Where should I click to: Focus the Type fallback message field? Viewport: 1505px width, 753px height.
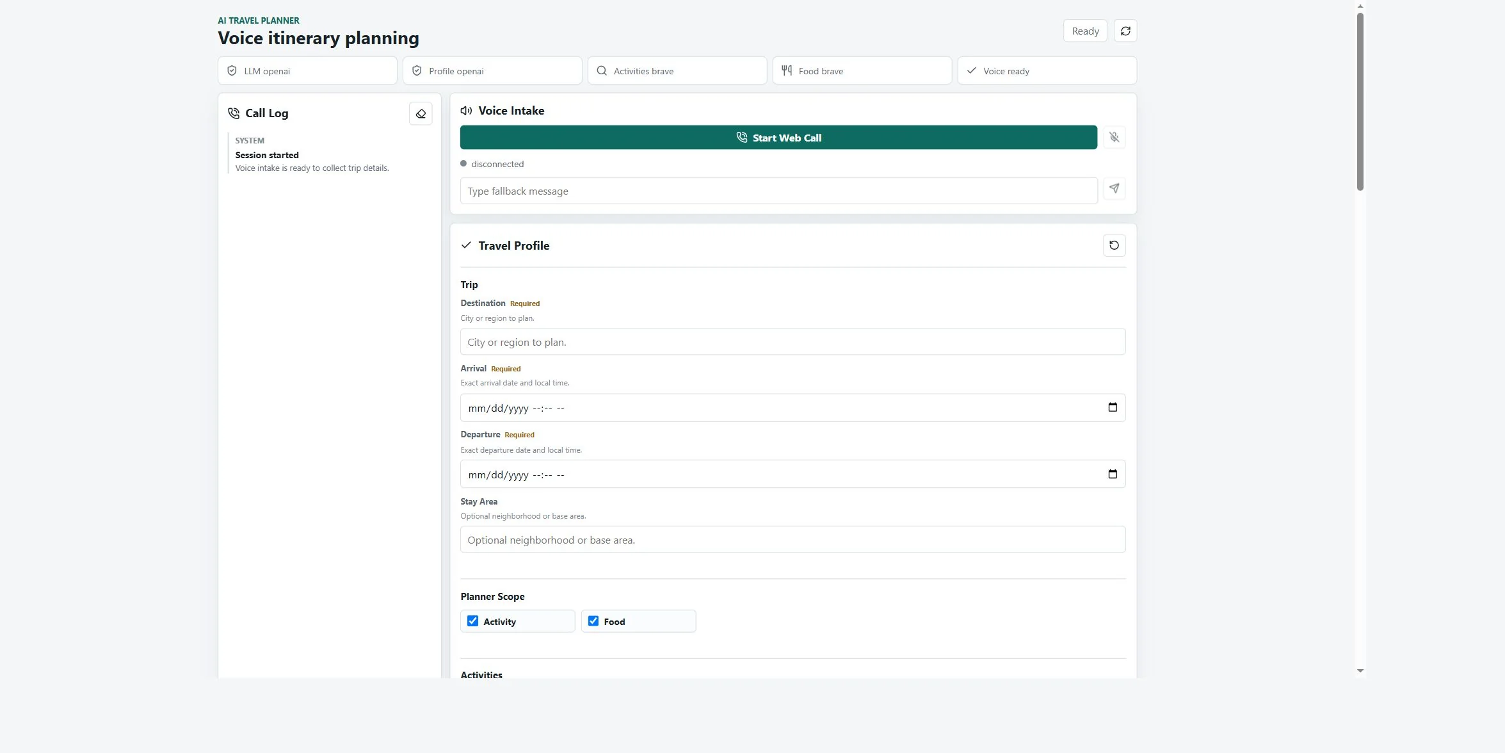pyautogui.click(x=778, y=191)
